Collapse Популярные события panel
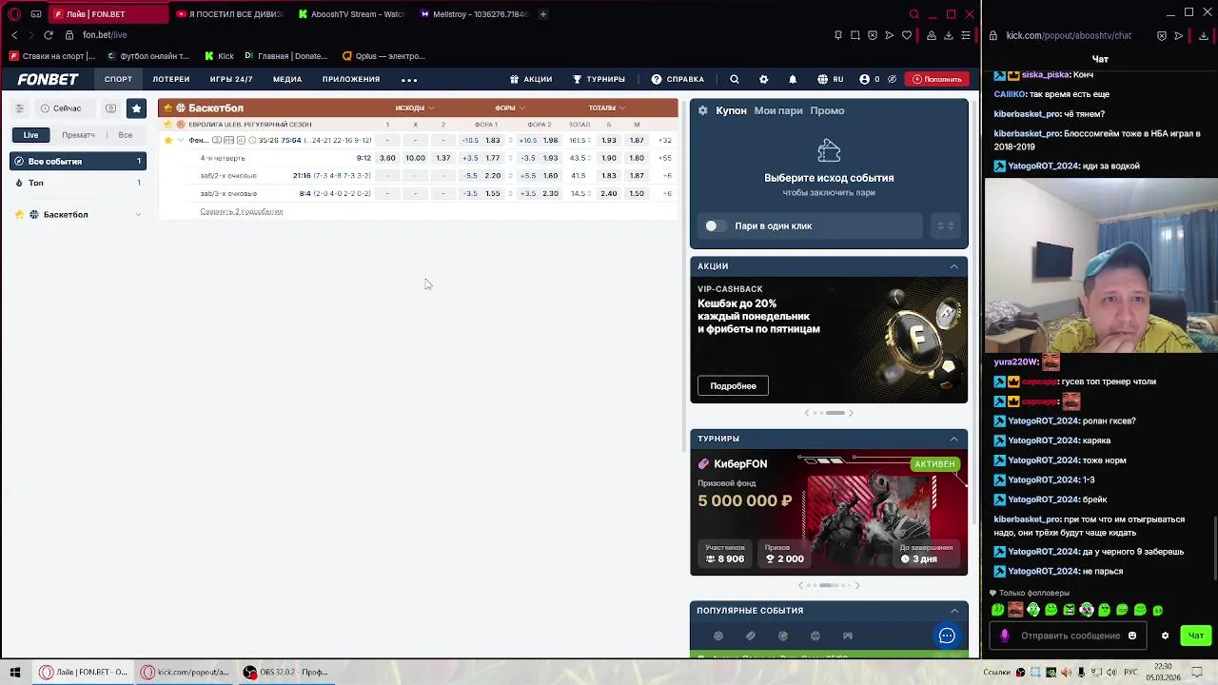Viewport: 1218px width, 685px height. (x=953, y=611)
